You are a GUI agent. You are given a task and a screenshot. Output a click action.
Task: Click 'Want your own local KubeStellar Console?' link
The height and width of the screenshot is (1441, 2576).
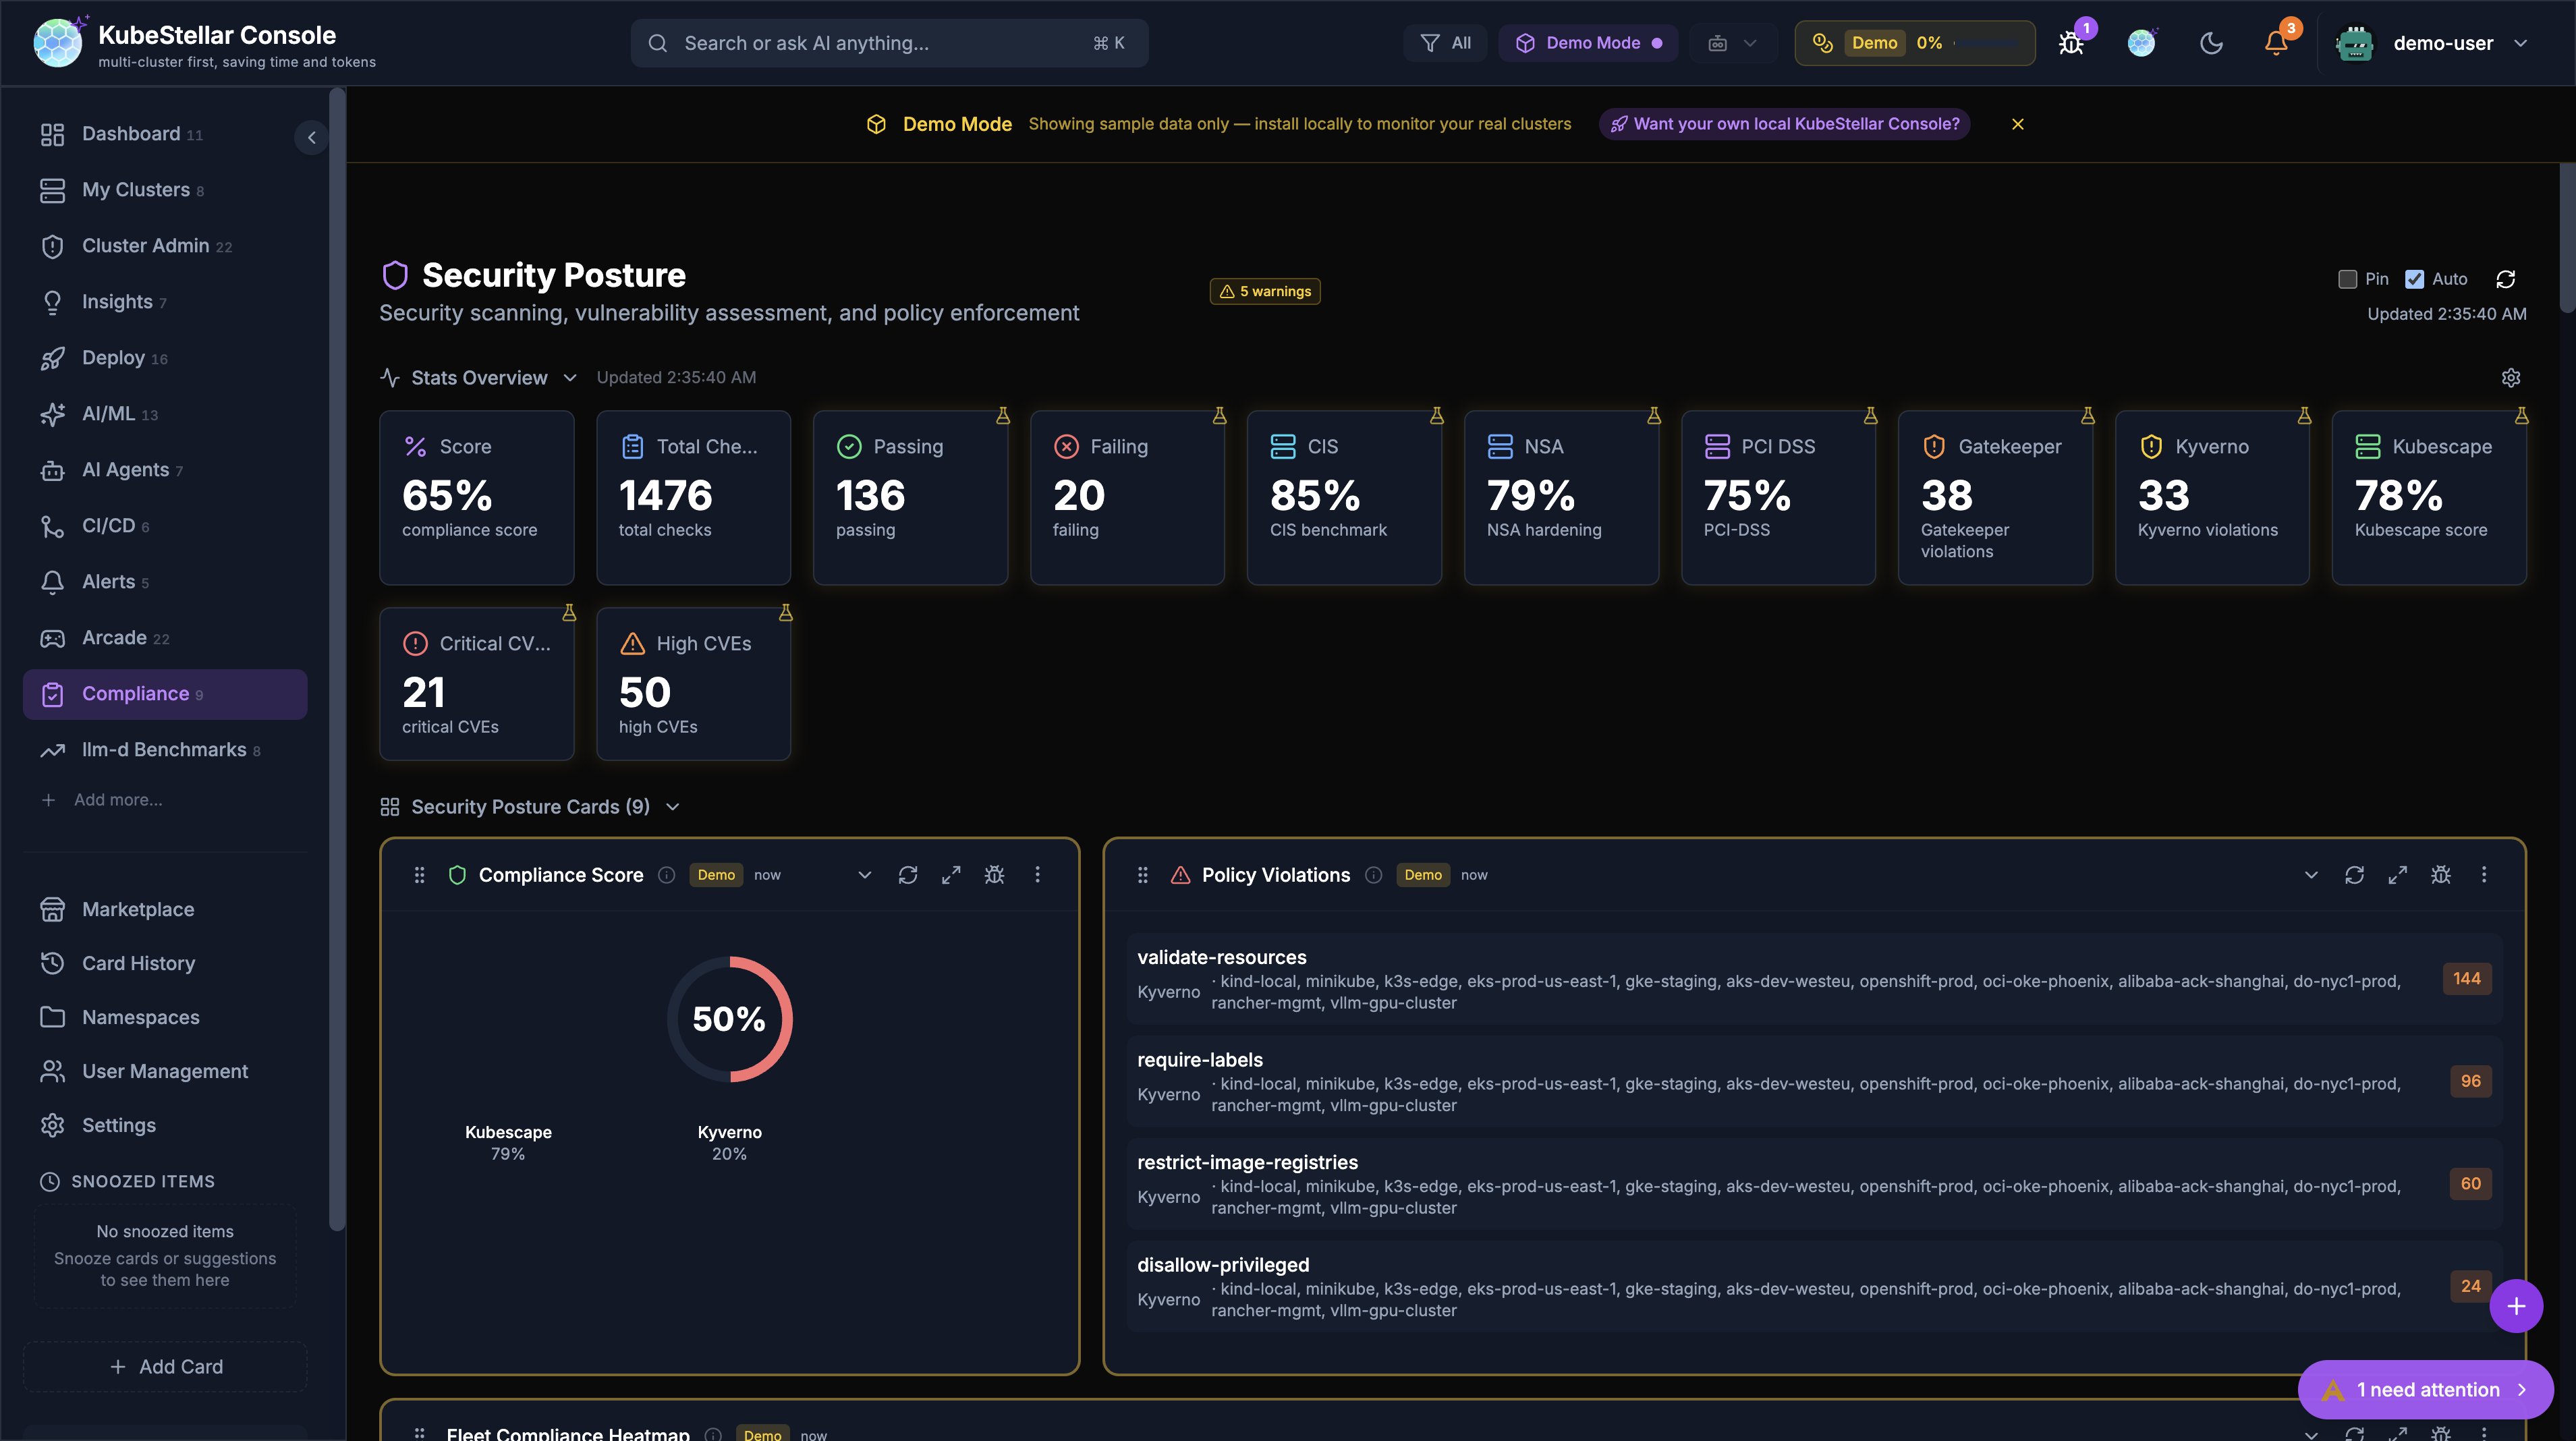[x=1785, y=124]
